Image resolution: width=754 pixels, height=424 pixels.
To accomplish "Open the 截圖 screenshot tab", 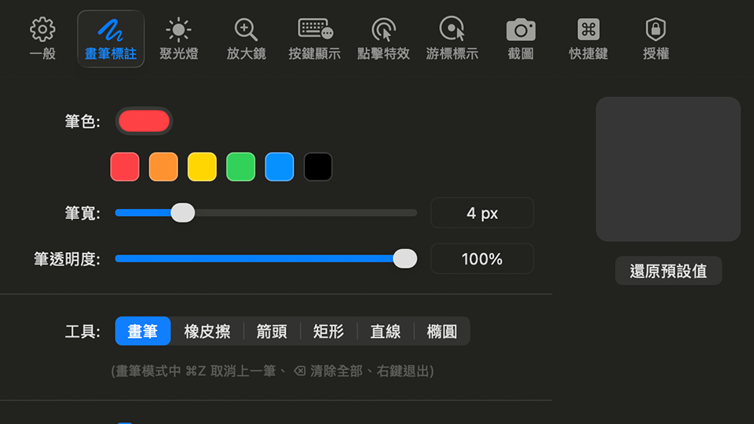I will coord(521,39).
